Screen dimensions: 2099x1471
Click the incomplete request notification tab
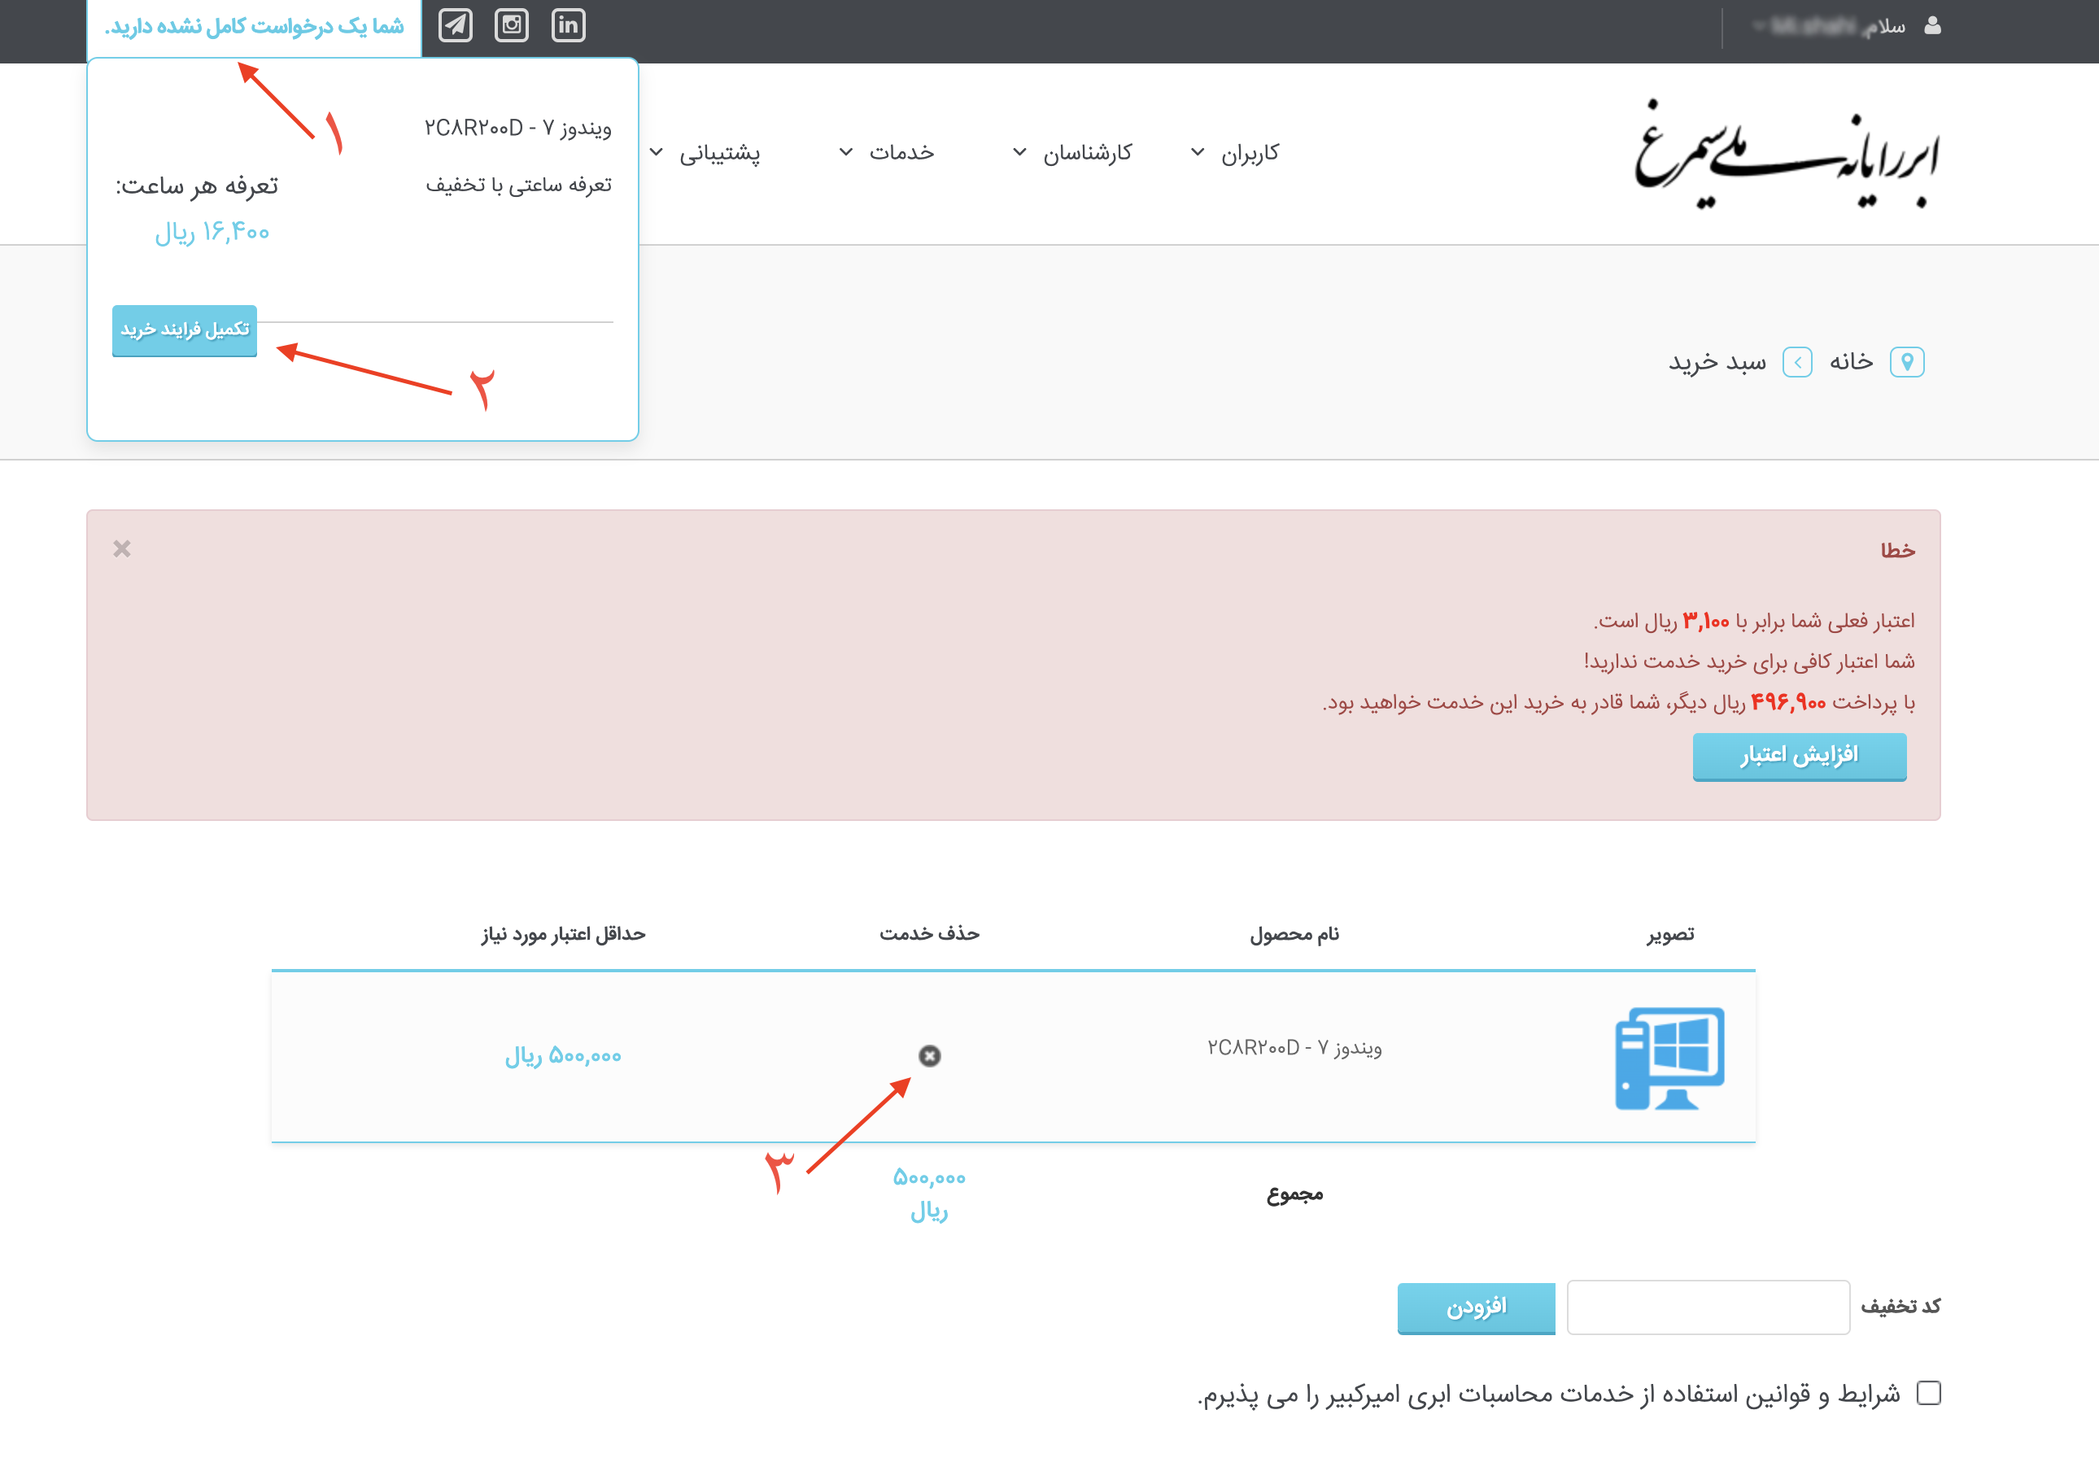click(x=254, y=28)
